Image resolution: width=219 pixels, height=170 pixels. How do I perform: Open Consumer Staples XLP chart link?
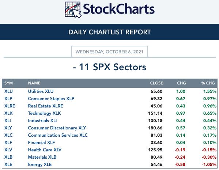tap(51, 99)
